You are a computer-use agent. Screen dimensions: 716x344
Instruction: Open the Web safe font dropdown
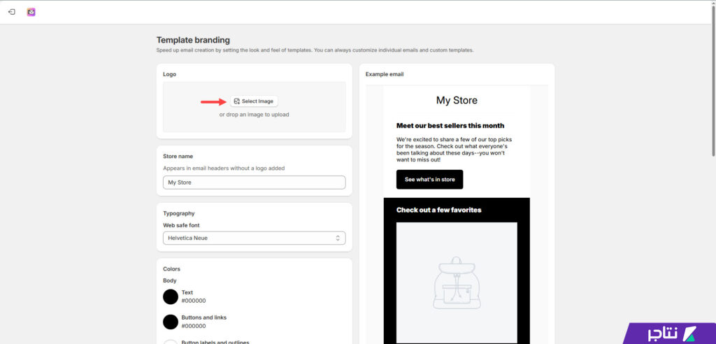(254, 238)
